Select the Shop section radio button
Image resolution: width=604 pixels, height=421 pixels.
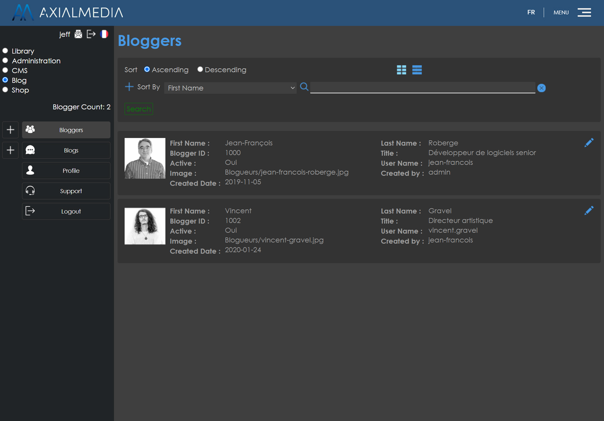pyautogui.click(x=5, y=90)
